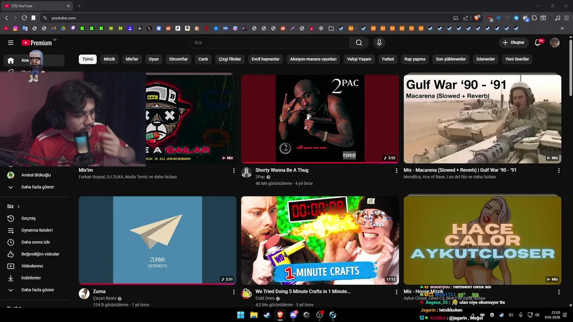Select the Yeni öneriler filter chip

[x=517, y=59]
